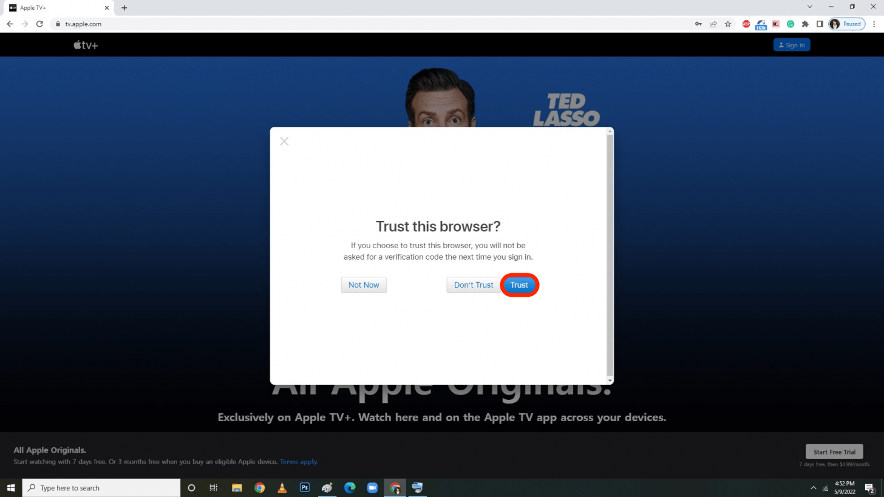Image resolution: width=884 pixels, height=497 pixels.
Task: Open the tab search dropdown
Action: click(809, 7)
